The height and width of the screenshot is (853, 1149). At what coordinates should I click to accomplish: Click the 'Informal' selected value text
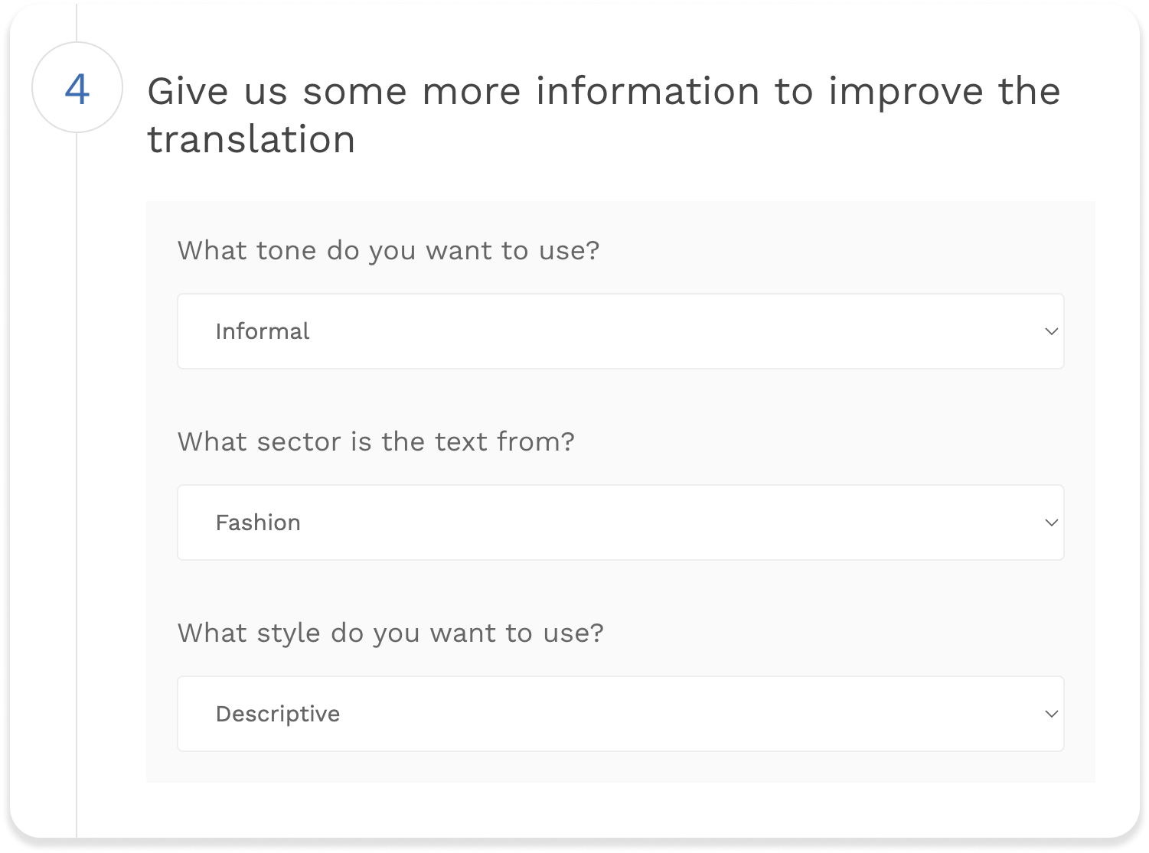262,331
